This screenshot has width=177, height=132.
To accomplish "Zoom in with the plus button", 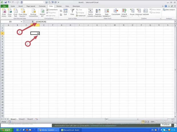I will click(x=173, y=122).
